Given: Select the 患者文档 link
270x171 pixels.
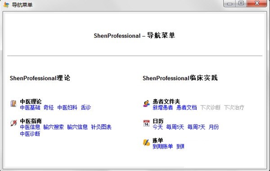Looking at the screenshot, I should pyautogui.click(x=187, y=108).
